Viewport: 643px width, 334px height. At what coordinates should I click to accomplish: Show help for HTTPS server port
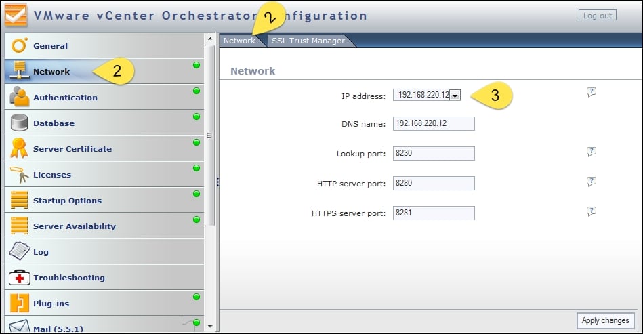point(591,211)
